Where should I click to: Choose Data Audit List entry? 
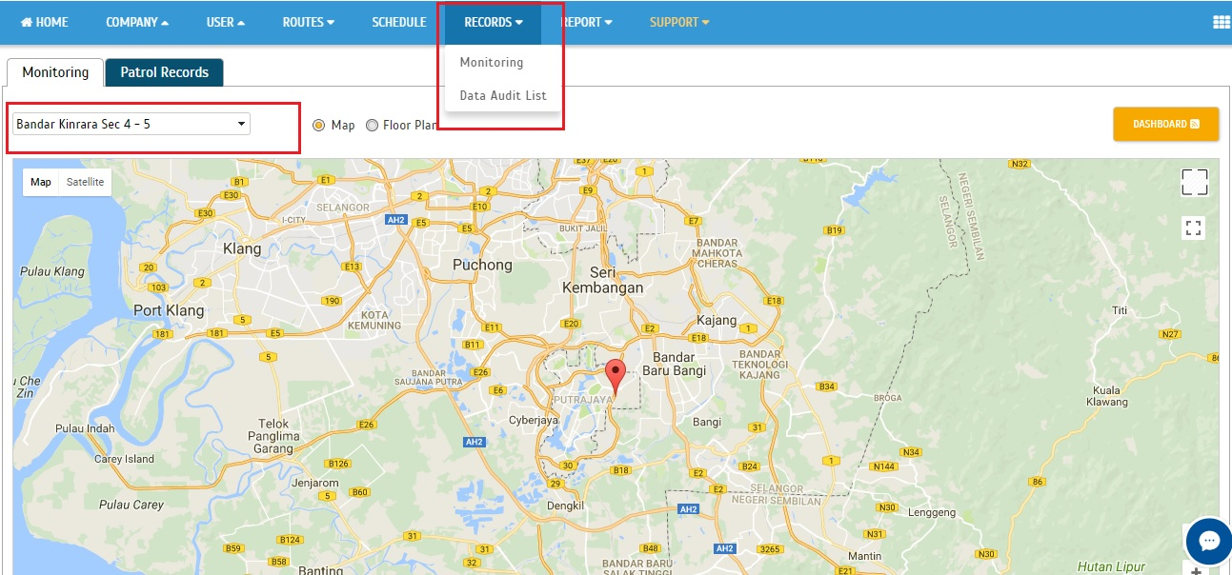[503, 95]
